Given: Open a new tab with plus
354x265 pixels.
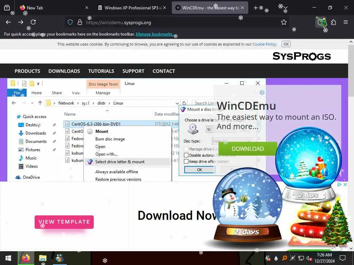Looking at the screenshot, I should click(255, 8).
